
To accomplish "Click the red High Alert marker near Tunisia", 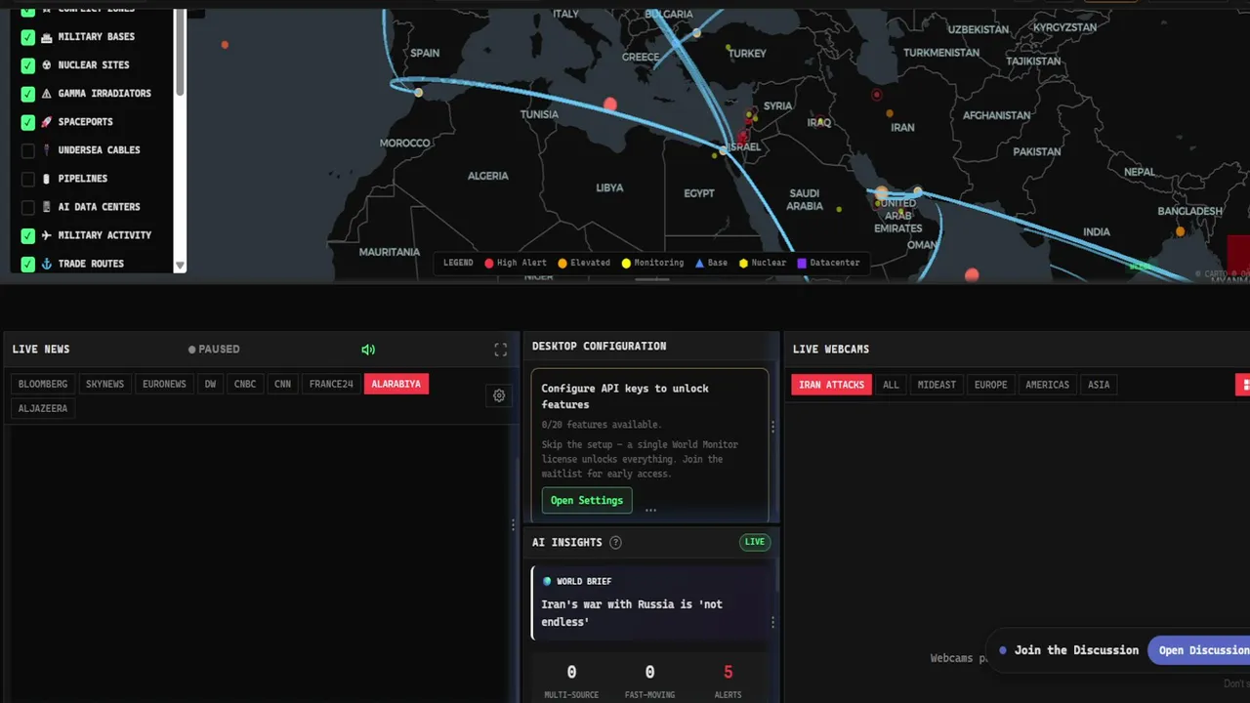I will tap(610, 103).
